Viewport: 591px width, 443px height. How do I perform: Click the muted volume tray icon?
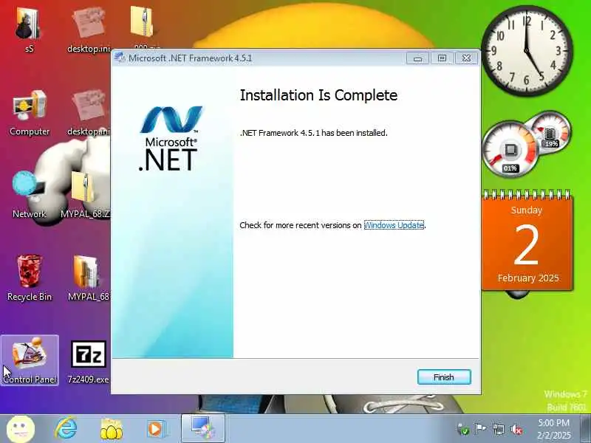pos(516,429)
